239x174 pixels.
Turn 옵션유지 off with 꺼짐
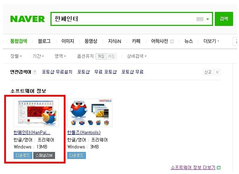101,56
